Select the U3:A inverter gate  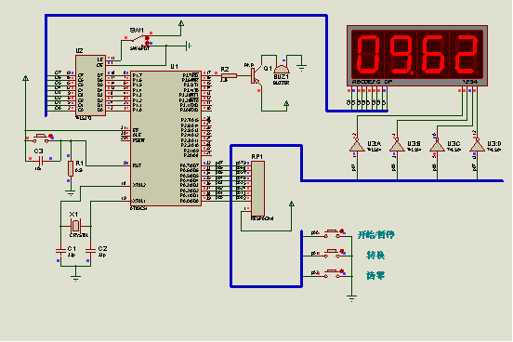pos(357,145)
